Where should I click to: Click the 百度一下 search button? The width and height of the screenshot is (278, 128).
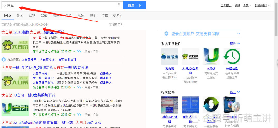pyautogui.click(x=135, y=5)
